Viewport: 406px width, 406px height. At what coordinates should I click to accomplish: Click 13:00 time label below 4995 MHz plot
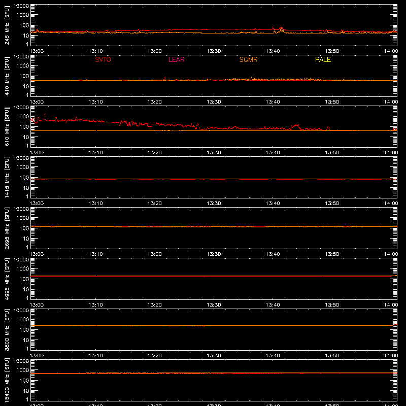coord(37,305)
